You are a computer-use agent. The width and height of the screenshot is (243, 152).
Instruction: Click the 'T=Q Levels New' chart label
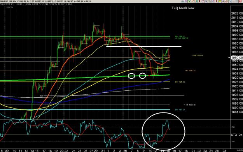pos(183,8)
